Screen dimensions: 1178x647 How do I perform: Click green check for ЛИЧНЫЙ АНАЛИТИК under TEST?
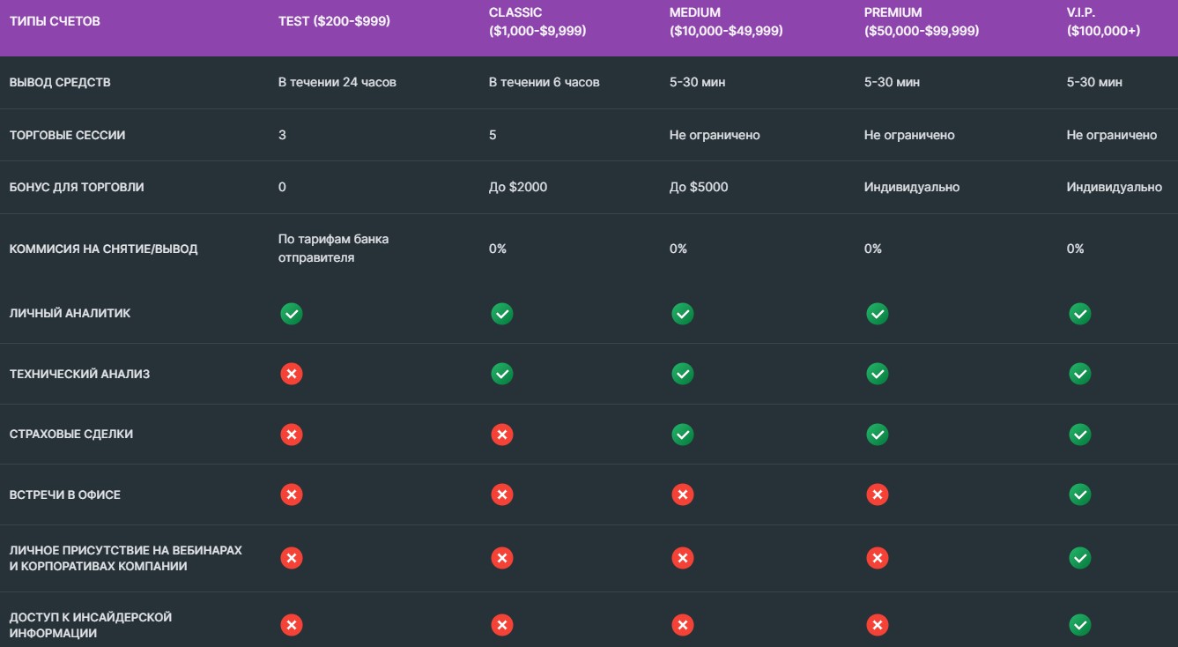[x=292, y=313]
